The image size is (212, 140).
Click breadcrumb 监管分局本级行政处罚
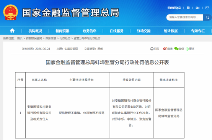point(87,38)
